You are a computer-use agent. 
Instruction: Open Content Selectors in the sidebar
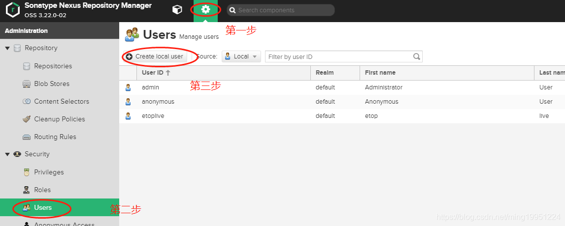point(62,101)
